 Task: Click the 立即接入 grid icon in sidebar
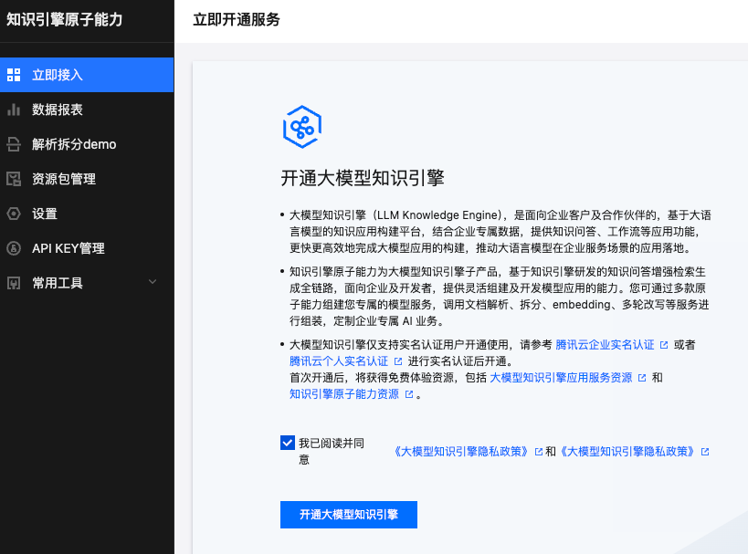[14, 75]
